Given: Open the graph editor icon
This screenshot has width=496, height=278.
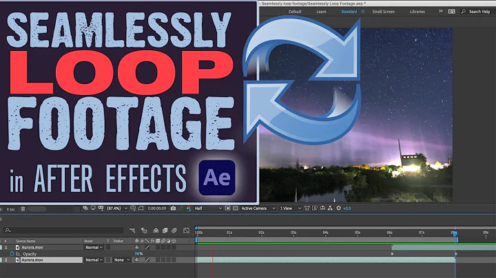Looking at the screenshot, I should tap(186, 231).
